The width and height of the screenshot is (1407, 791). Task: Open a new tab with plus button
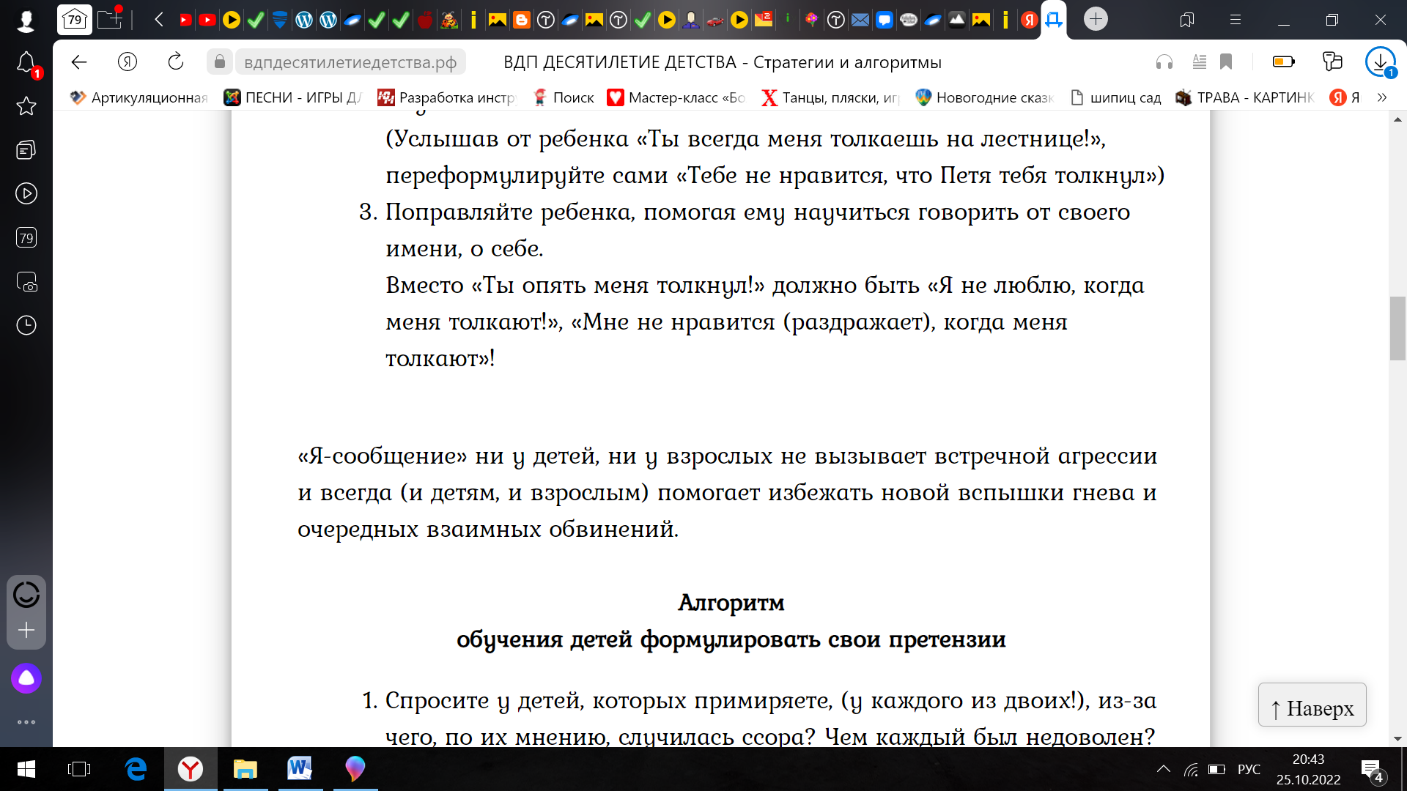pos(1096,19)
